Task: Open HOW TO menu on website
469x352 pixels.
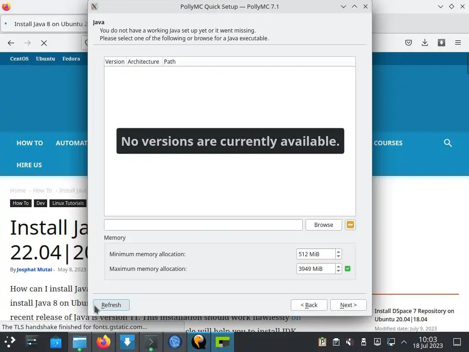Action: click(x=30, y=143)
